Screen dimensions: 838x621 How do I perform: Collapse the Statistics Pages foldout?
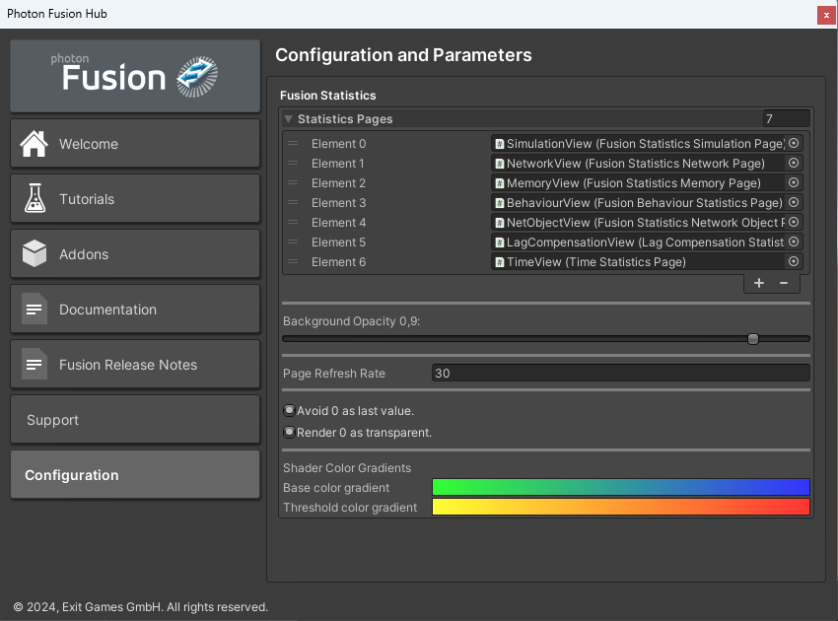coord(289,118)
